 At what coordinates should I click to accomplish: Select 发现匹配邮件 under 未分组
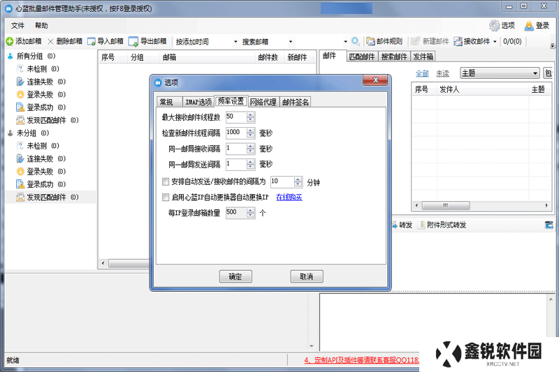(x=47, y=197)
